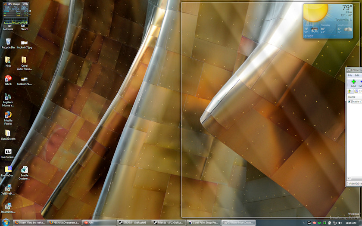
Task: Switch to Friends taskbar button
Action: point(169,223)
